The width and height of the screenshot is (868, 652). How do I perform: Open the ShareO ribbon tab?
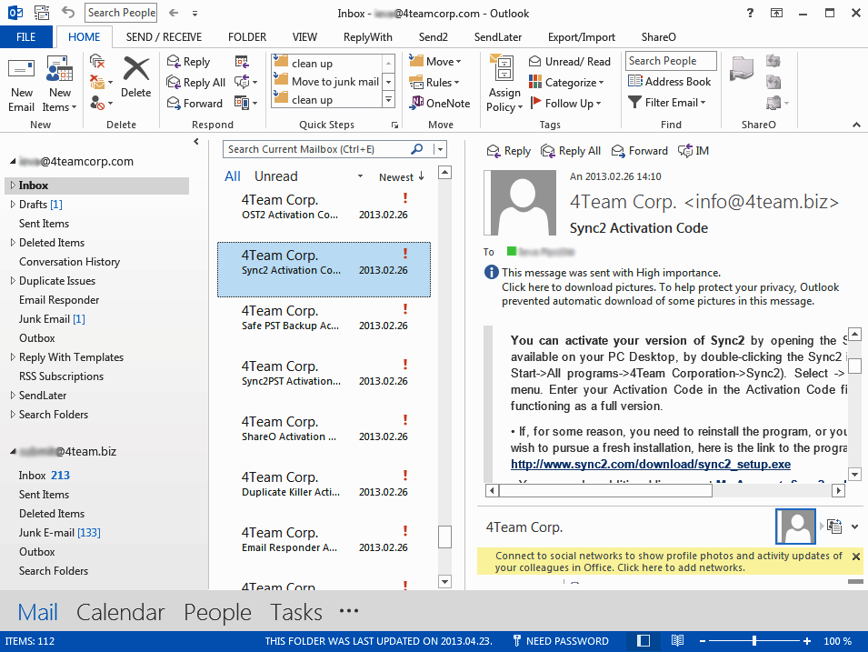pos(658,37)
